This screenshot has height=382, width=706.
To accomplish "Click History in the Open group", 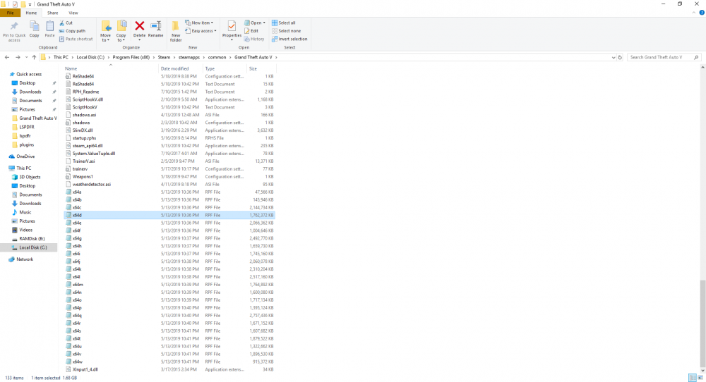I will pos(254,39).
